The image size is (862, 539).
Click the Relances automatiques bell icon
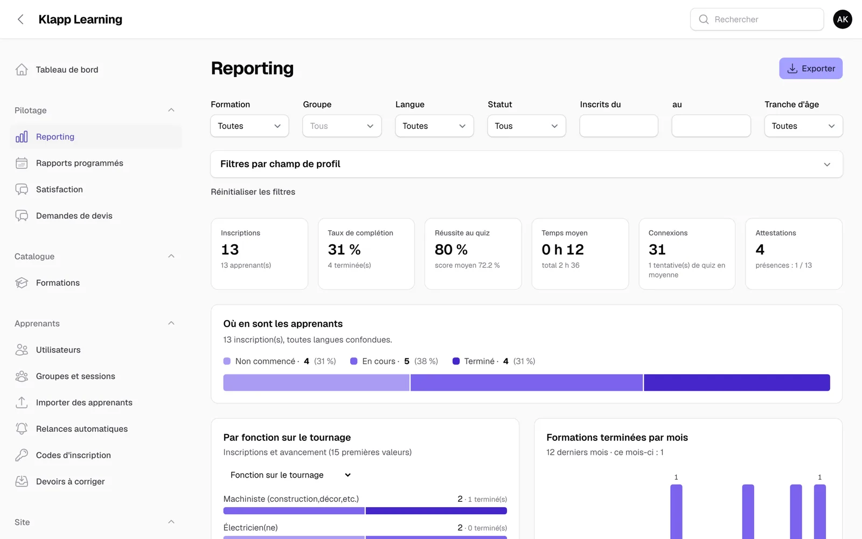(22, 429)
